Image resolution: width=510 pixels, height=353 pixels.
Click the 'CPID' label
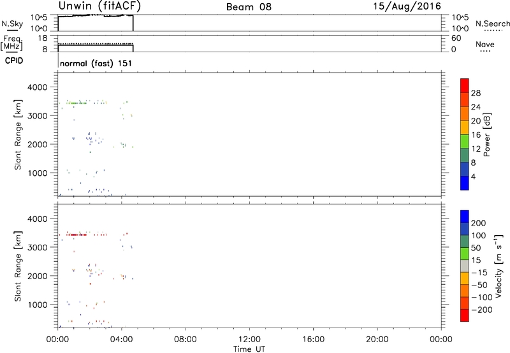coord(14,61)
